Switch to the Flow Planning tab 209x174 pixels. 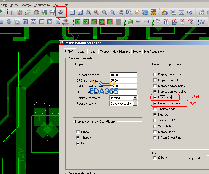click(121, 52)
